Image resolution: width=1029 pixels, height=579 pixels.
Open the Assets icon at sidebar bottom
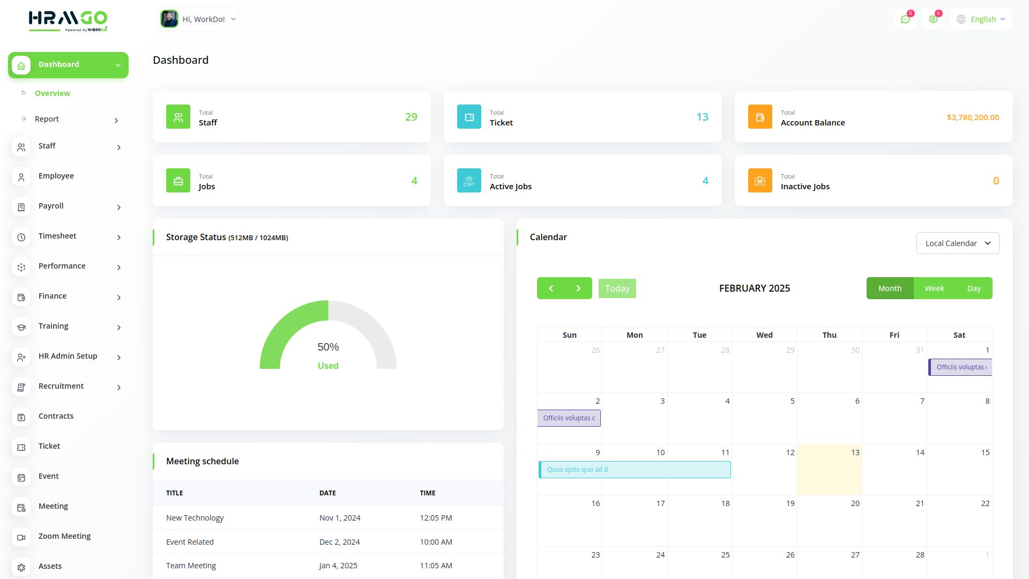point(21,567)
